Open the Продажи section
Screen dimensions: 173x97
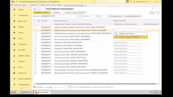tap(21, 27)
